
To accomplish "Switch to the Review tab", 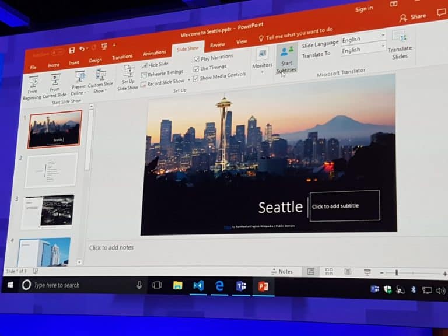I will (218, 45).
